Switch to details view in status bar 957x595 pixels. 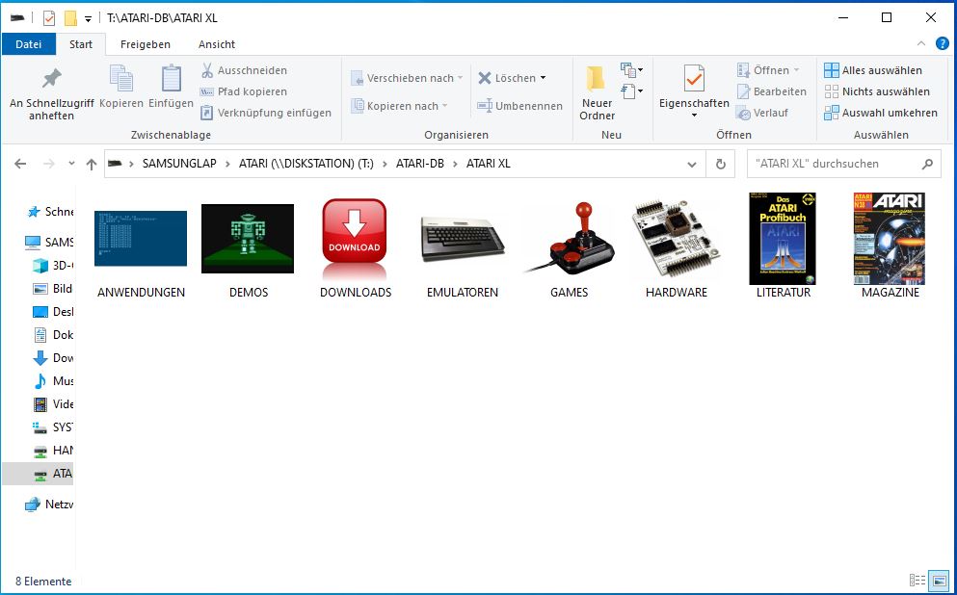917,580
